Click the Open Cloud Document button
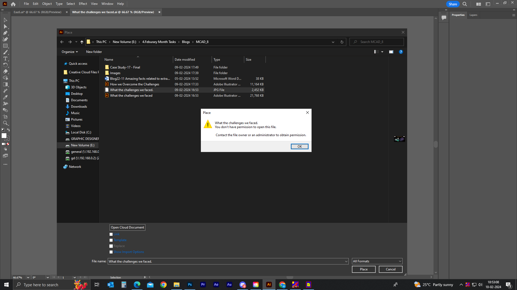 [127, 227]
